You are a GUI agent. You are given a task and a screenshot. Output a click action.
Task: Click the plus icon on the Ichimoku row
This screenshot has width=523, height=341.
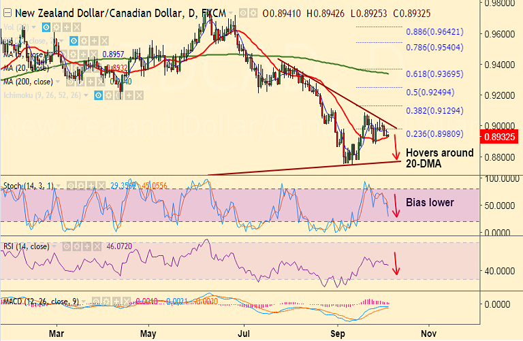(129, 96)
